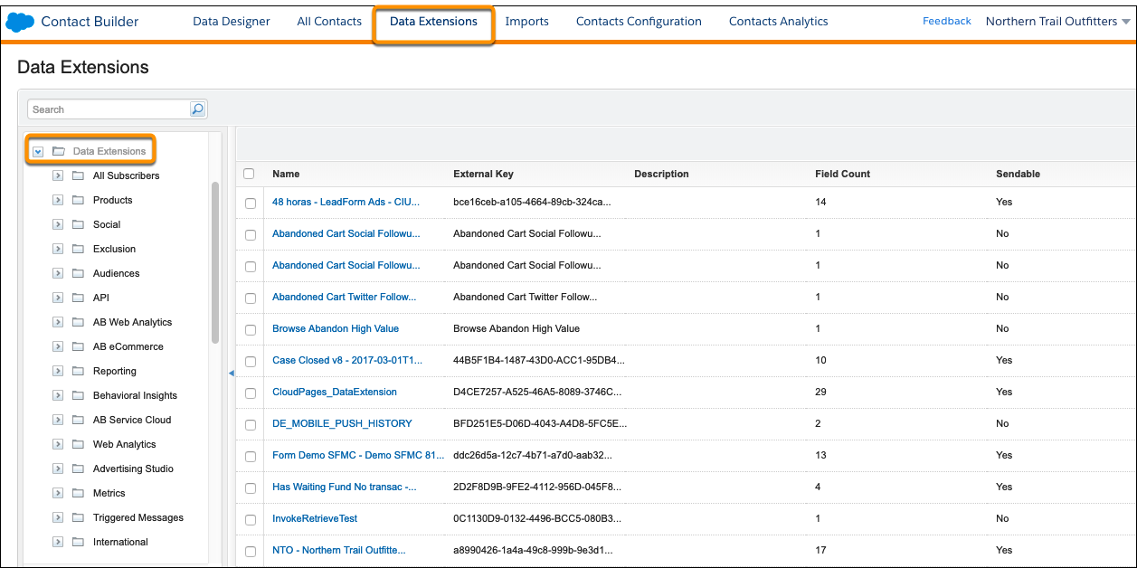Screen dimensions: 1137x568
Task: Select the Data Extensions tab
Action: pos(433,22)
